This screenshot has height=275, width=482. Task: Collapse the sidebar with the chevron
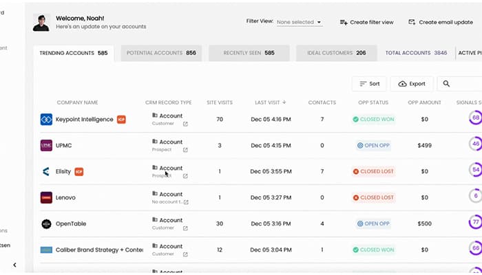14,265
